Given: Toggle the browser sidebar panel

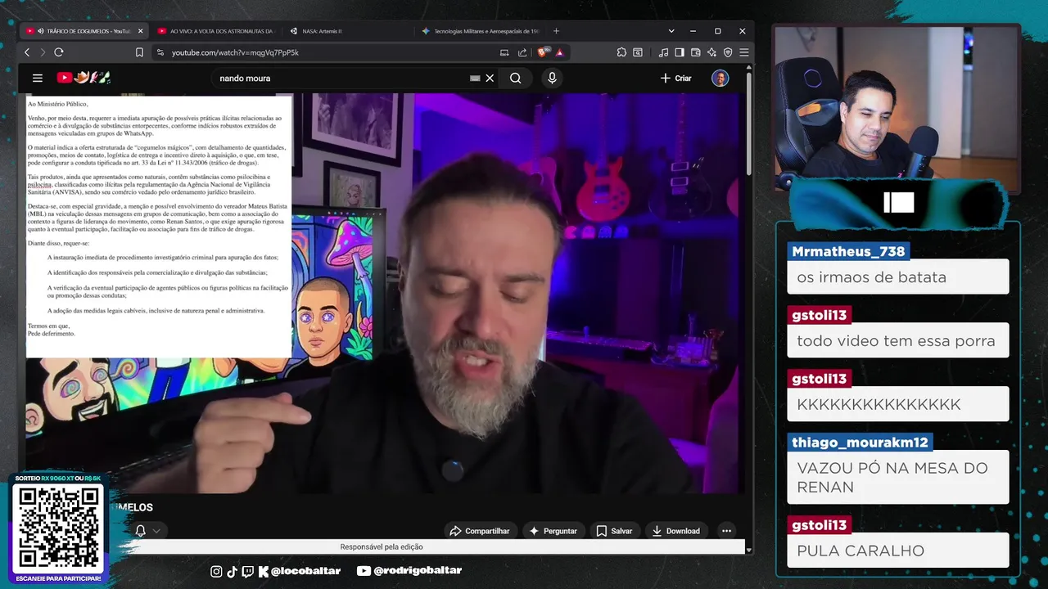Looking at the screenshot, I should tap(680, 52).
